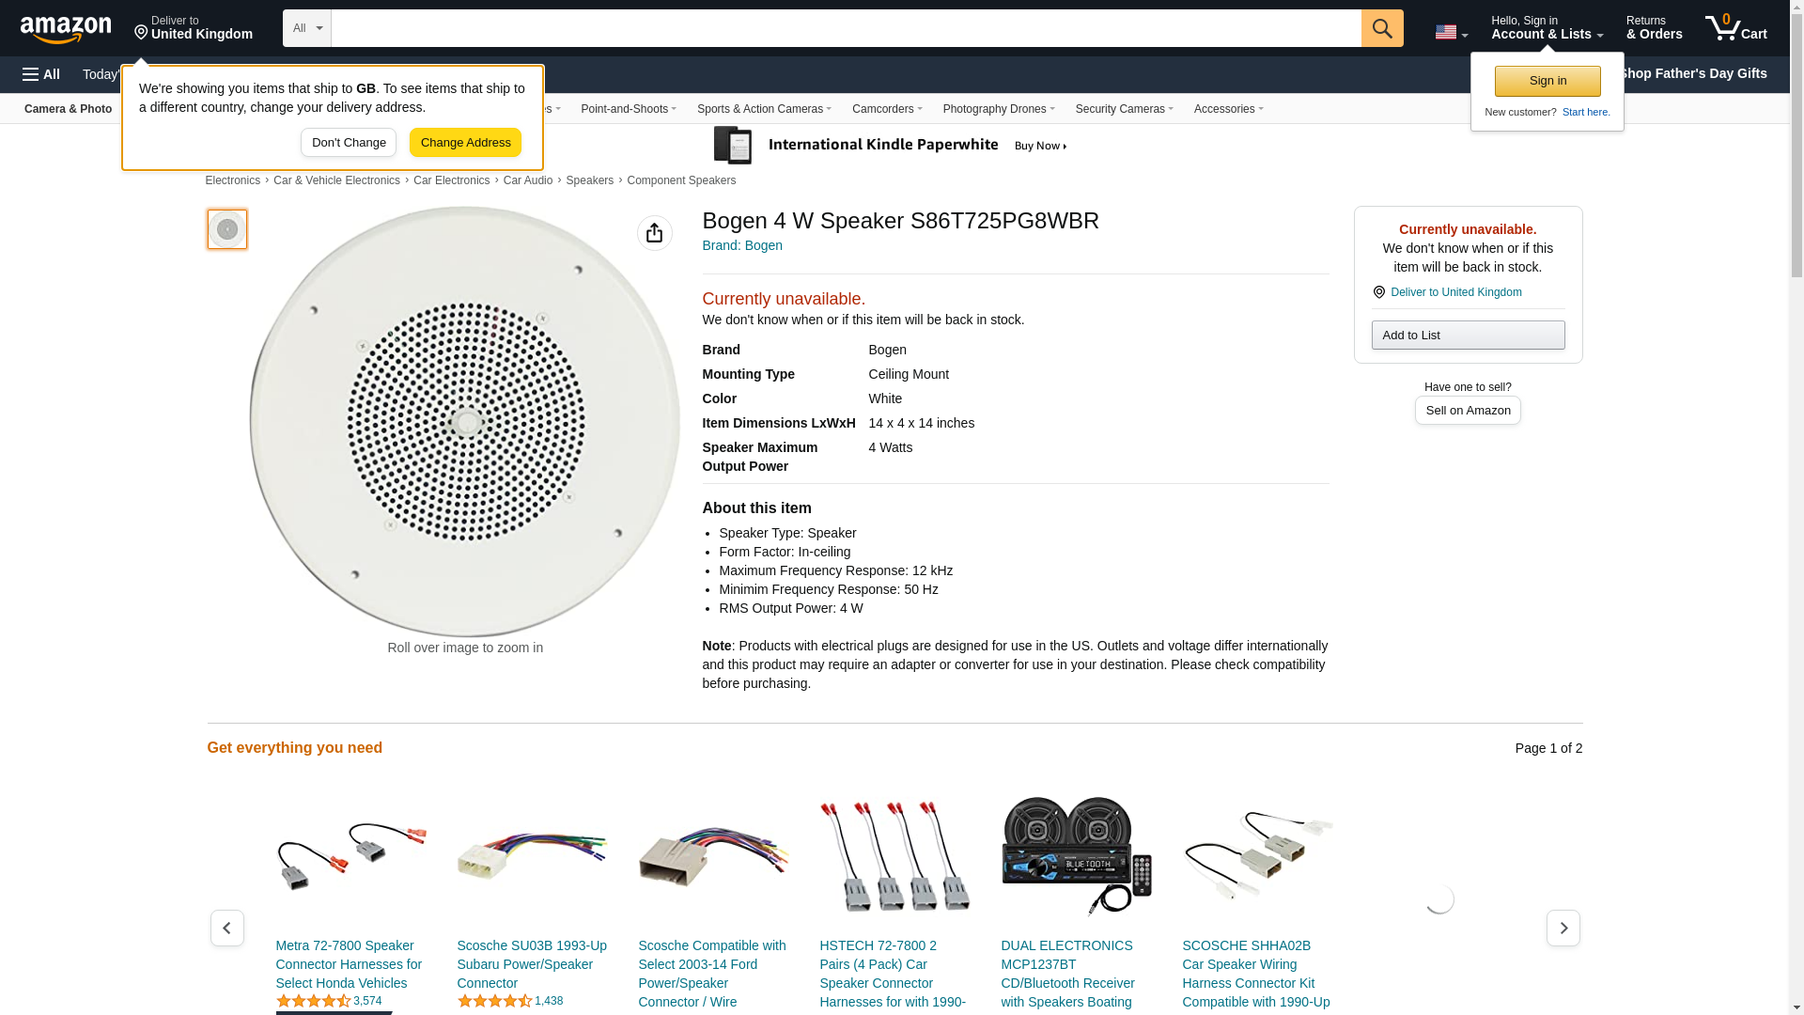
Task: Open the Photography Drones menu
Action: coord(998,109)
